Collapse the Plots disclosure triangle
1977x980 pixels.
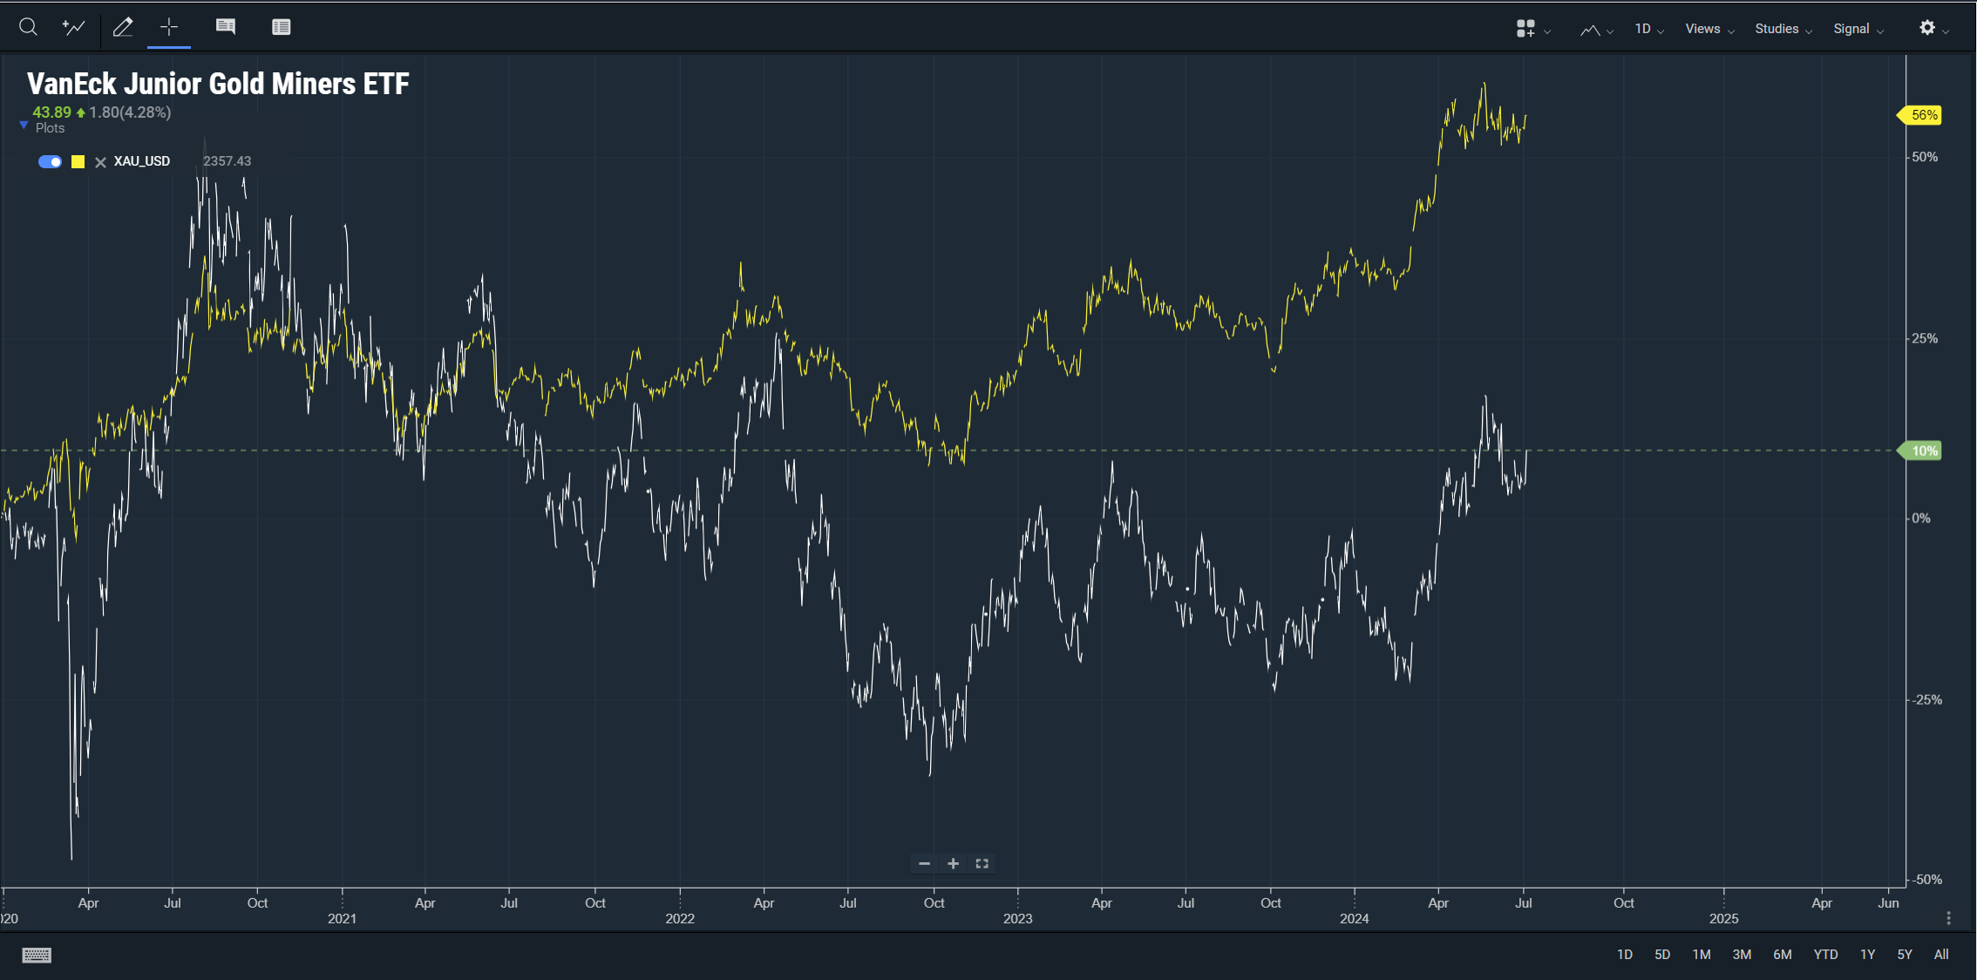(24, 126)
